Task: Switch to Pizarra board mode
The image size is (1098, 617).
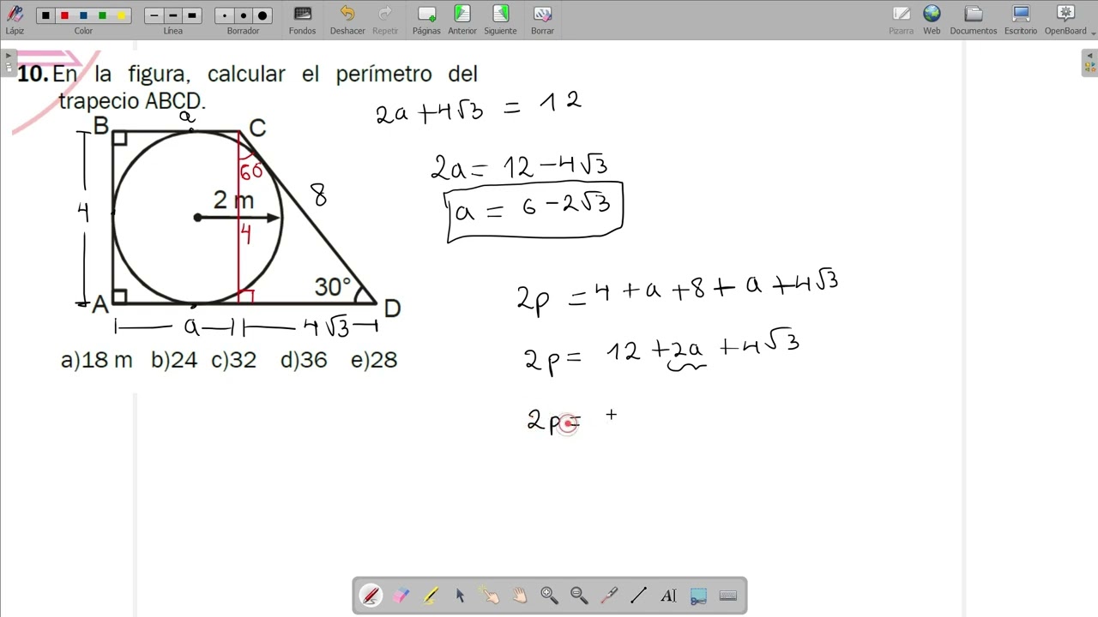Action: (x=901, y=19)
